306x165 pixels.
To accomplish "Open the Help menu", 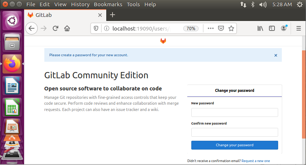I will (150, 4).
